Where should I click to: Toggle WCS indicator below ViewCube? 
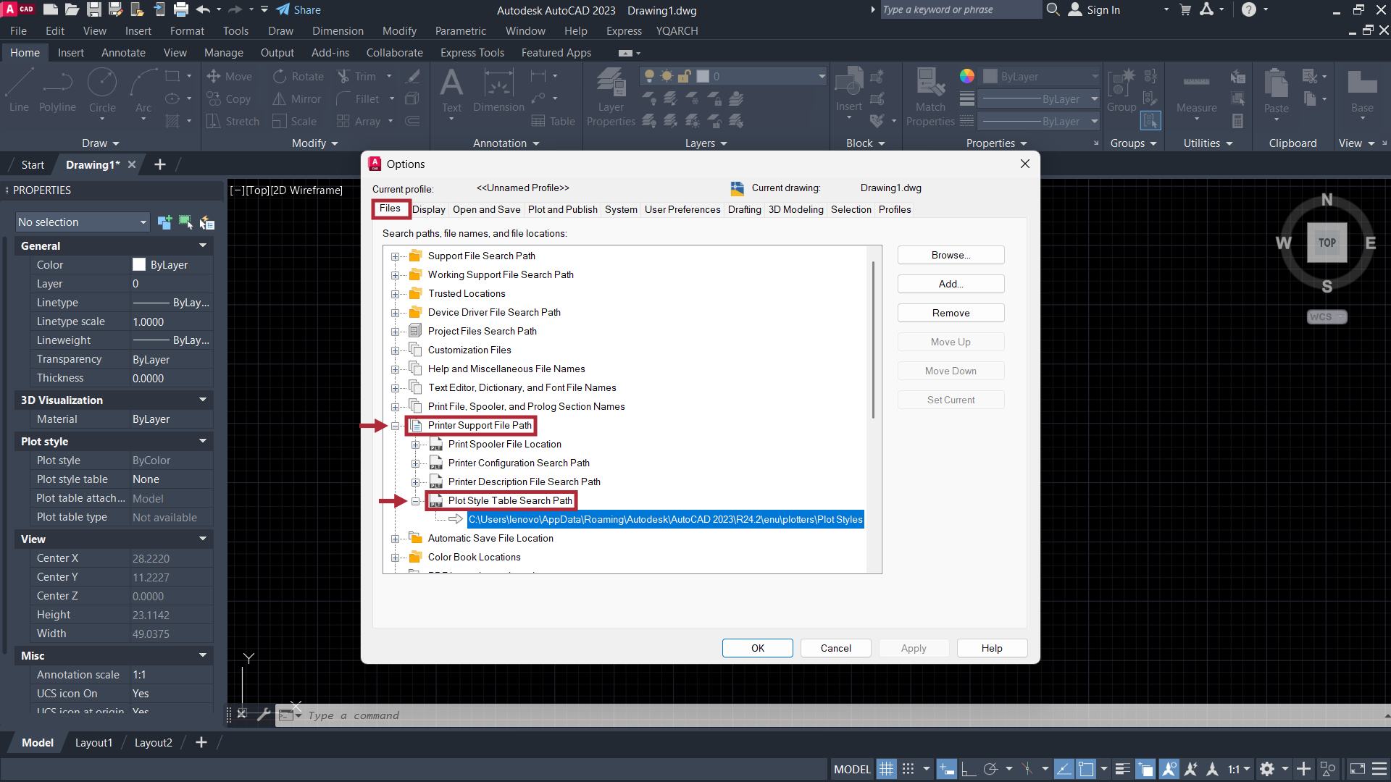pos(1327,316)
